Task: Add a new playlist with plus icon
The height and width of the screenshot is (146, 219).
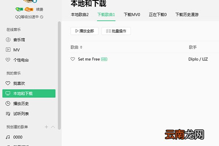Action: pyautogui.click(x=46, y=127)
